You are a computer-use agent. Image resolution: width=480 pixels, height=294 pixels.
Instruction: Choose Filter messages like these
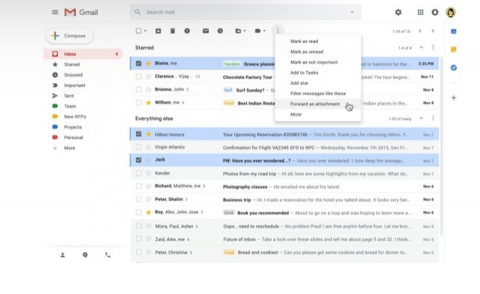click(x=318, y=93)
